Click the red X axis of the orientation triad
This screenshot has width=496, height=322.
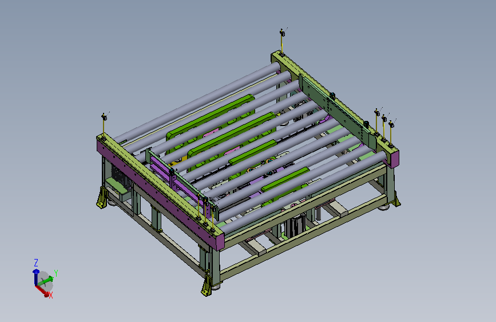[x=42, y=291]
